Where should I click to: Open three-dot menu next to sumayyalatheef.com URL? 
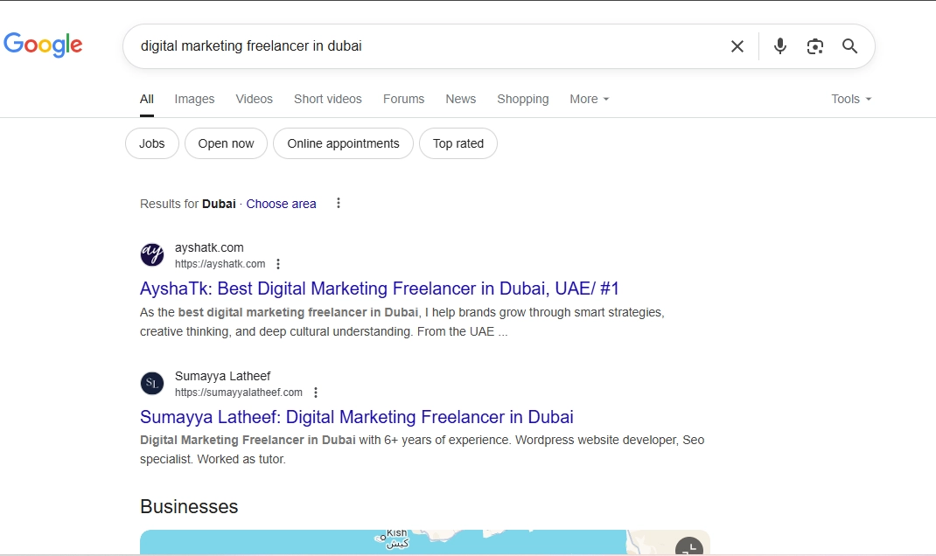point(316,393)
